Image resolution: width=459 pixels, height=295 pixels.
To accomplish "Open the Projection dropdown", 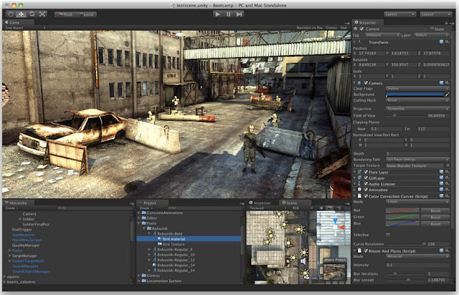I will [x=417, y=108].
